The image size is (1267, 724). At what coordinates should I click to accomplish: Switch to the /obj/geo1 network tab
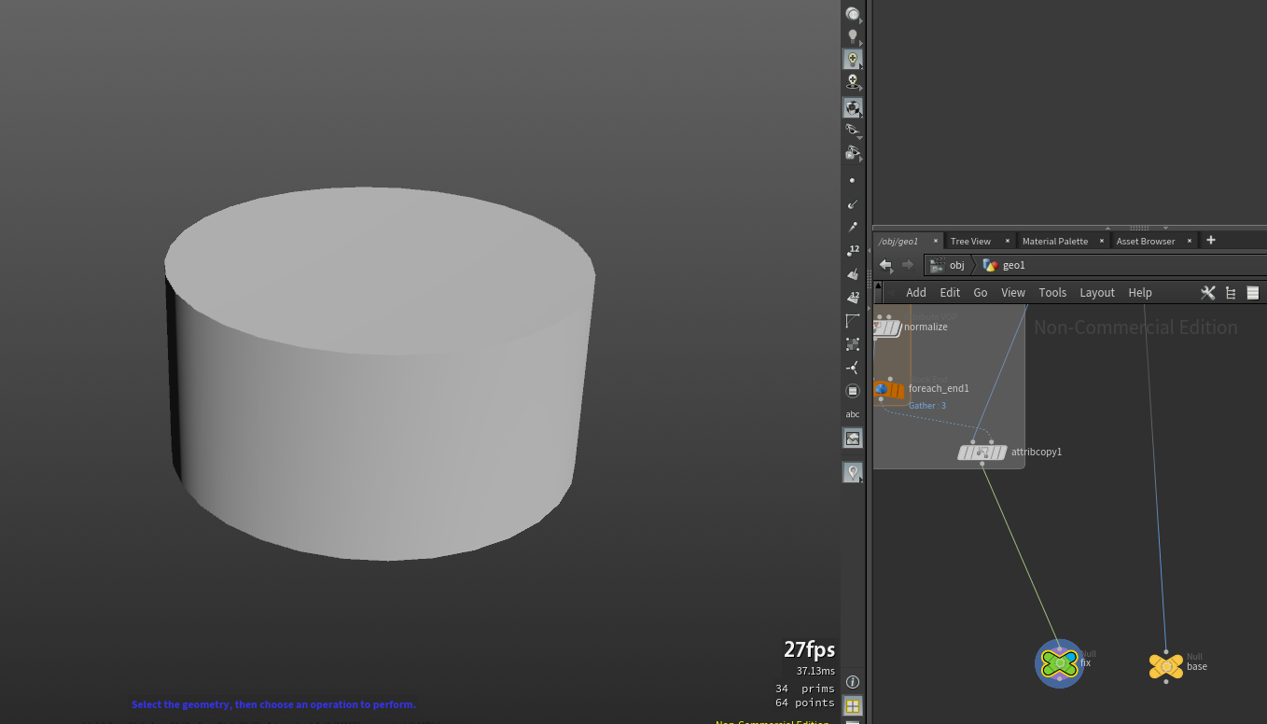point(898,241)
